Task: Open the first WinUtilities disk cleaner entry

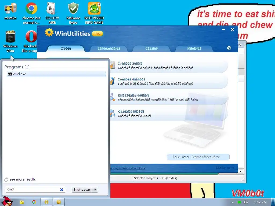Action: 169,65
